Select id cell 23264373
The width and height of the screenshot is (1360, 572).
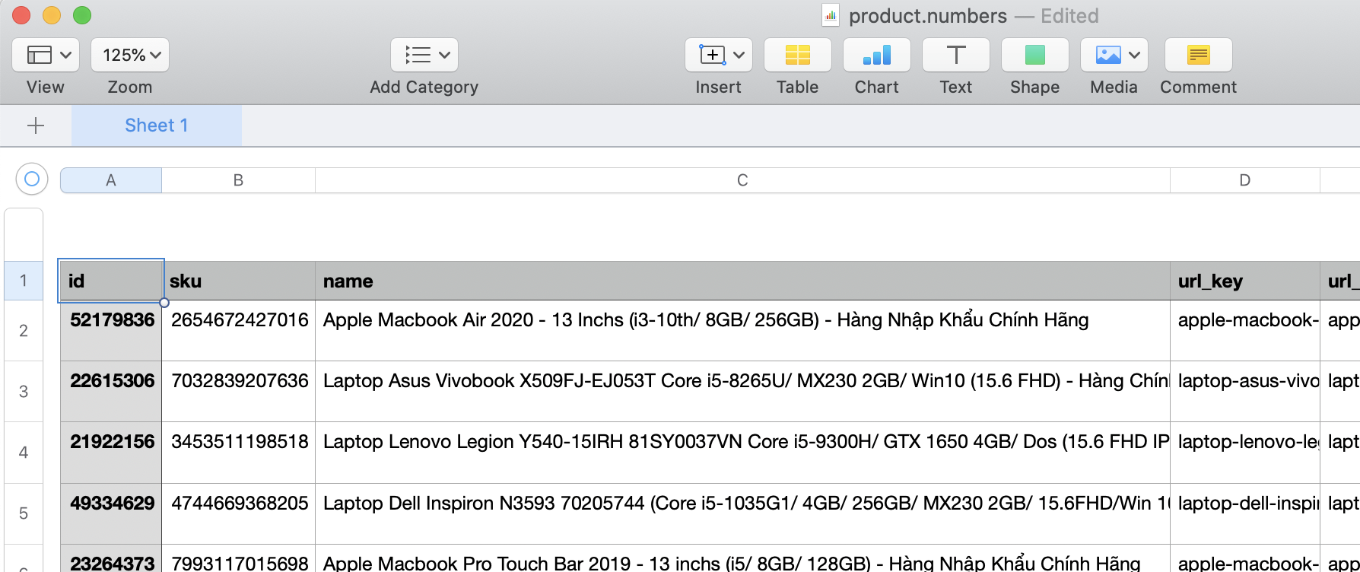[x=111, y=558]
